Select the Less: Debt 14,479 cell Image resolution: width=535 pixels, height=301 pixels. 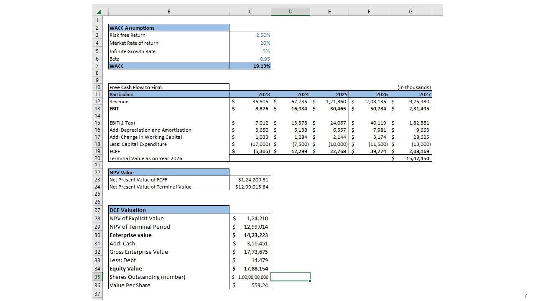pos(250,260)
